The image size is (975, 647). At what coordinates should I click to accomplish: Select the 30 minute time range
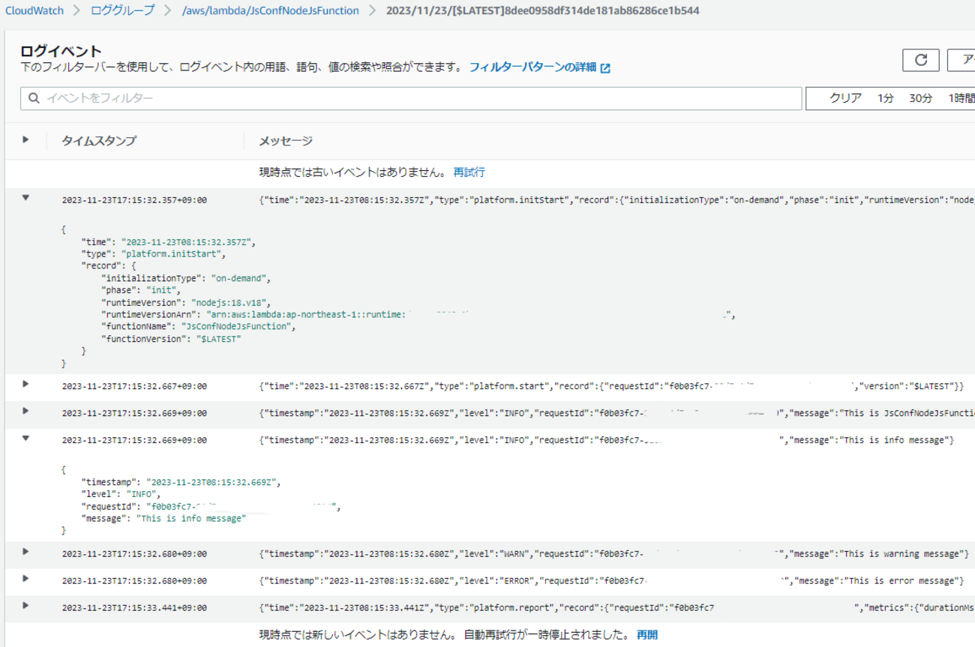[x=920, y=98]
